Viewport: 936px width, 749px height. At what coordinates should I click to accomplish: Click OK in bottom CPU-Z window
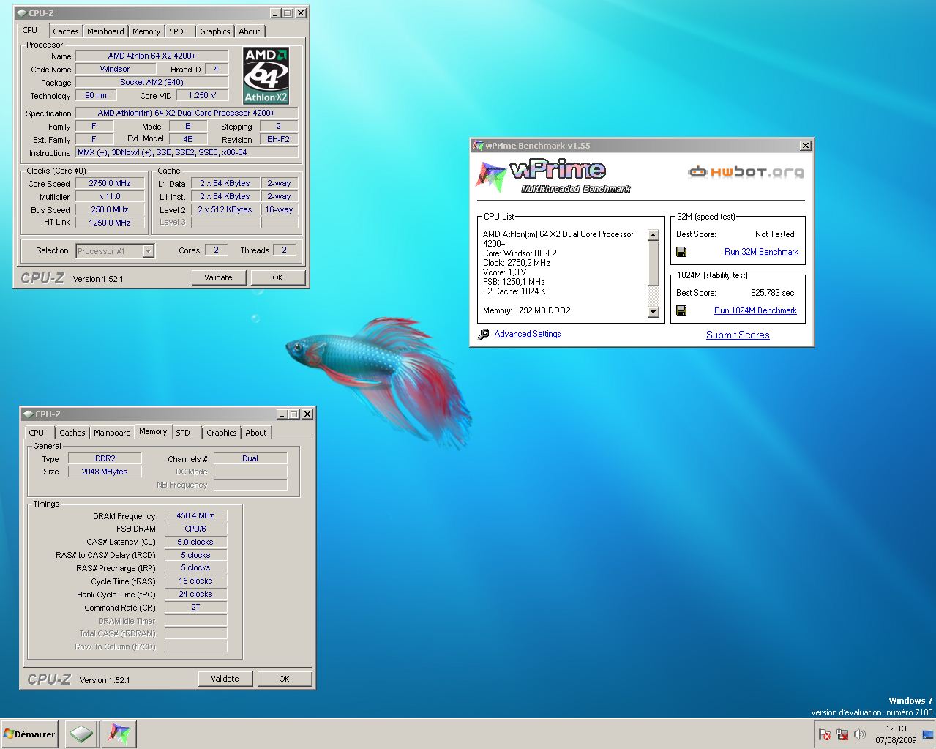(x=284, y=679)
